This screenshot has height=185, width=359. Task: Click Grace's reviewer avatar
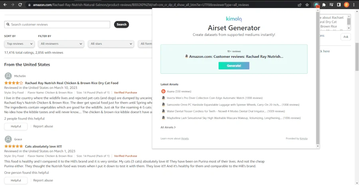[8, 139]
